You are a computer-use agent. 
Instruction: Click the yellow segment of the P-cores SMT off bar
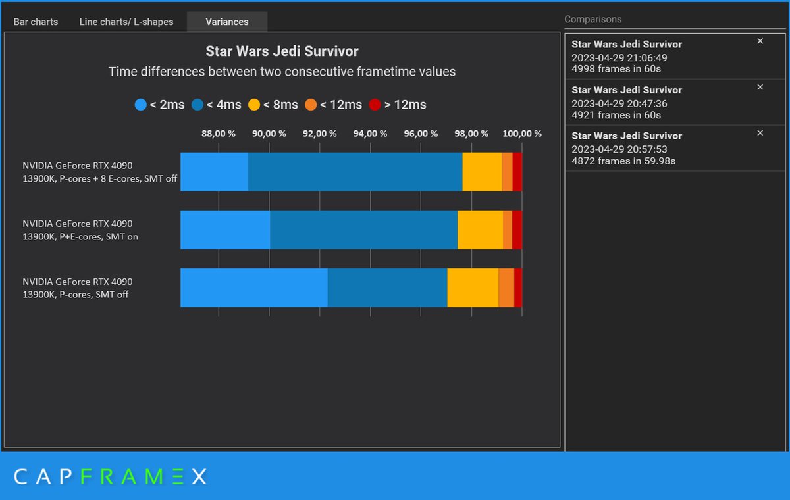(473, 287)
